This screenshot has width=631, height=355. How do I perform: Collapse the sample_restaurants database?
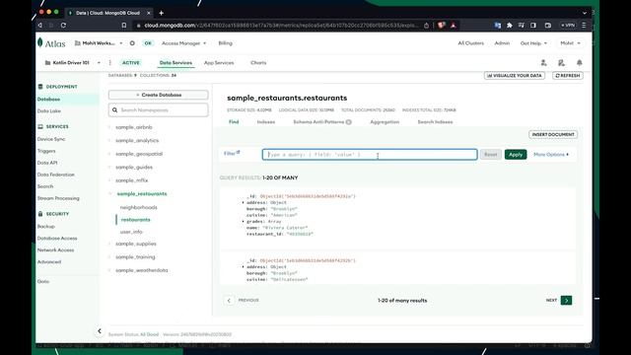tap(110, 193)
